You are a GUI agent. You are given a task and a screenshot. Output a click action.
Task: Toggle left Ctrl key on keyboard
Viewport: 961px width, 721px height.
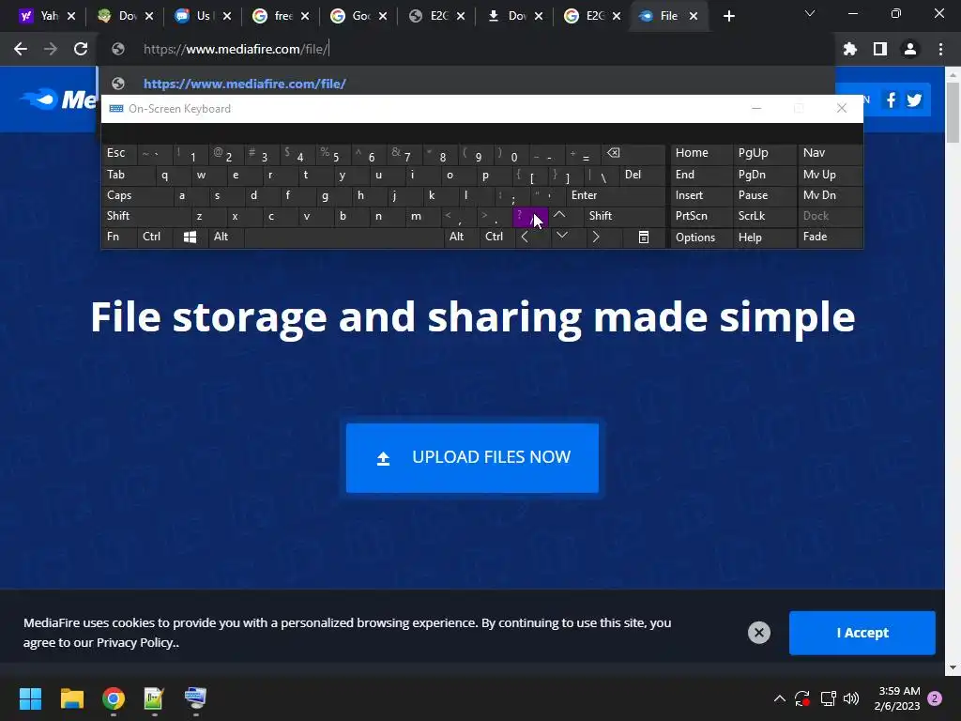tap(155, 238)
